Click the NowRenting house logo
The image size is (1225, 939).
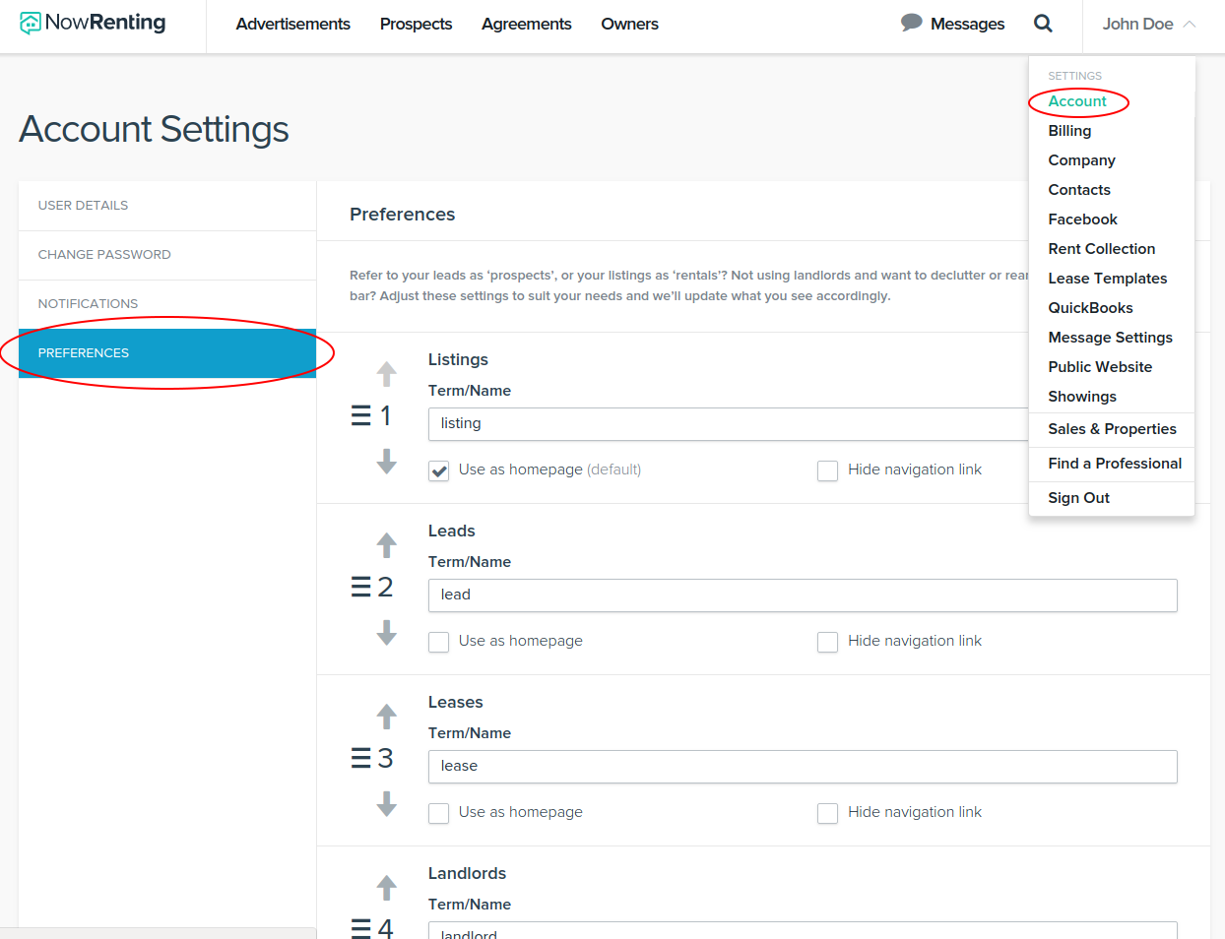pos(31,23)
